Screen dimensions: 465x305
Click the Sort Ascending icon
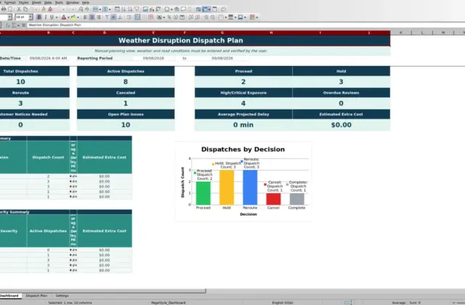tap(124, 9)
